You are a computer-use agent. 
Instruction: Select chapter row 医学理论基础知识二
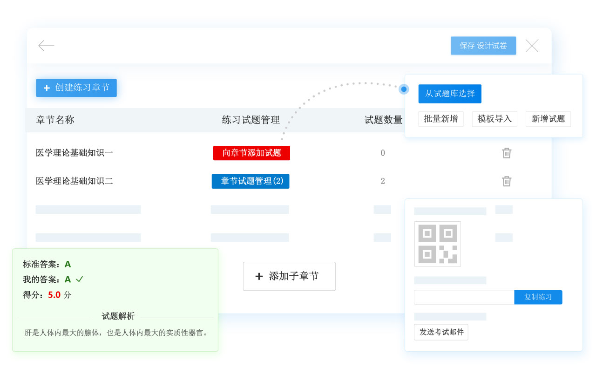click(74, 181)
